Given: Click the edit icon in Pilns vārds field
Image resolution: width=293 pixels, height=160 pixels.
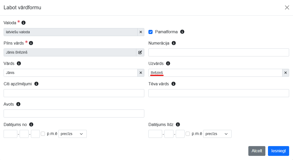Looking at the screenshot, I should coord(140,52).
